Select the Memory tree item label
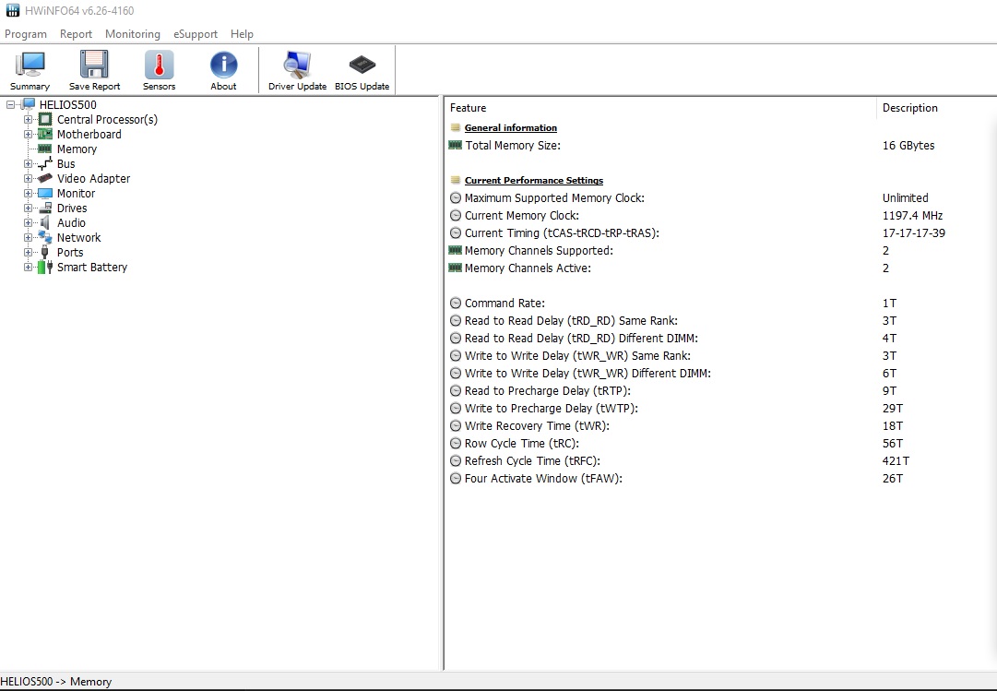Viewport: 997px width, 691px height. [77, 149]
